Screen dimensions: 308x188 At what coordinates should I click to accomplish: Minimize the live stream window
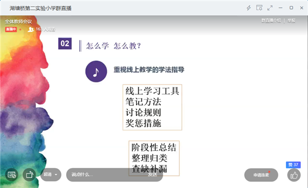point(280,8)
